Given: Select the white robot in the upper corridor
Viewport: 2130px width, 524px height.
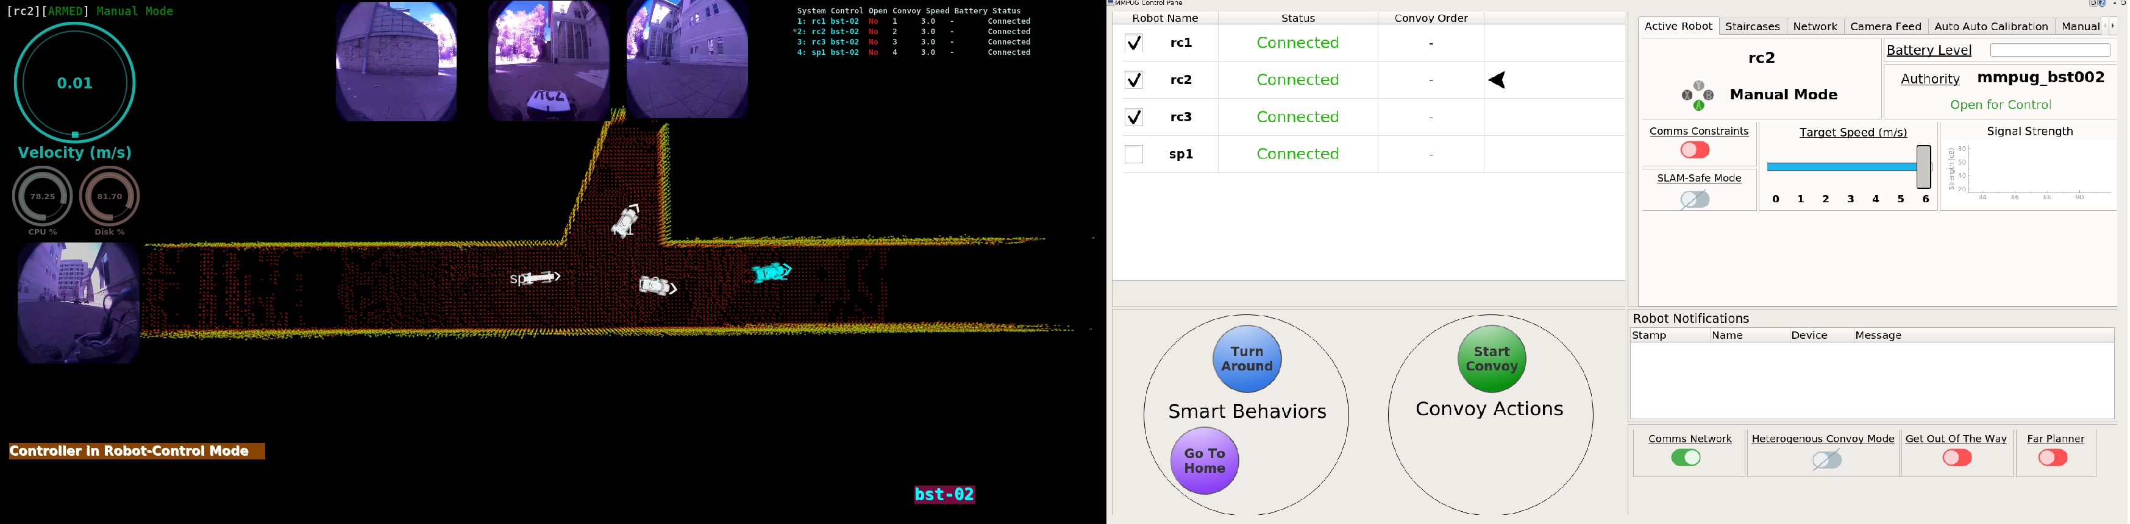Looking at the screenshot, I should coord(626,221).
